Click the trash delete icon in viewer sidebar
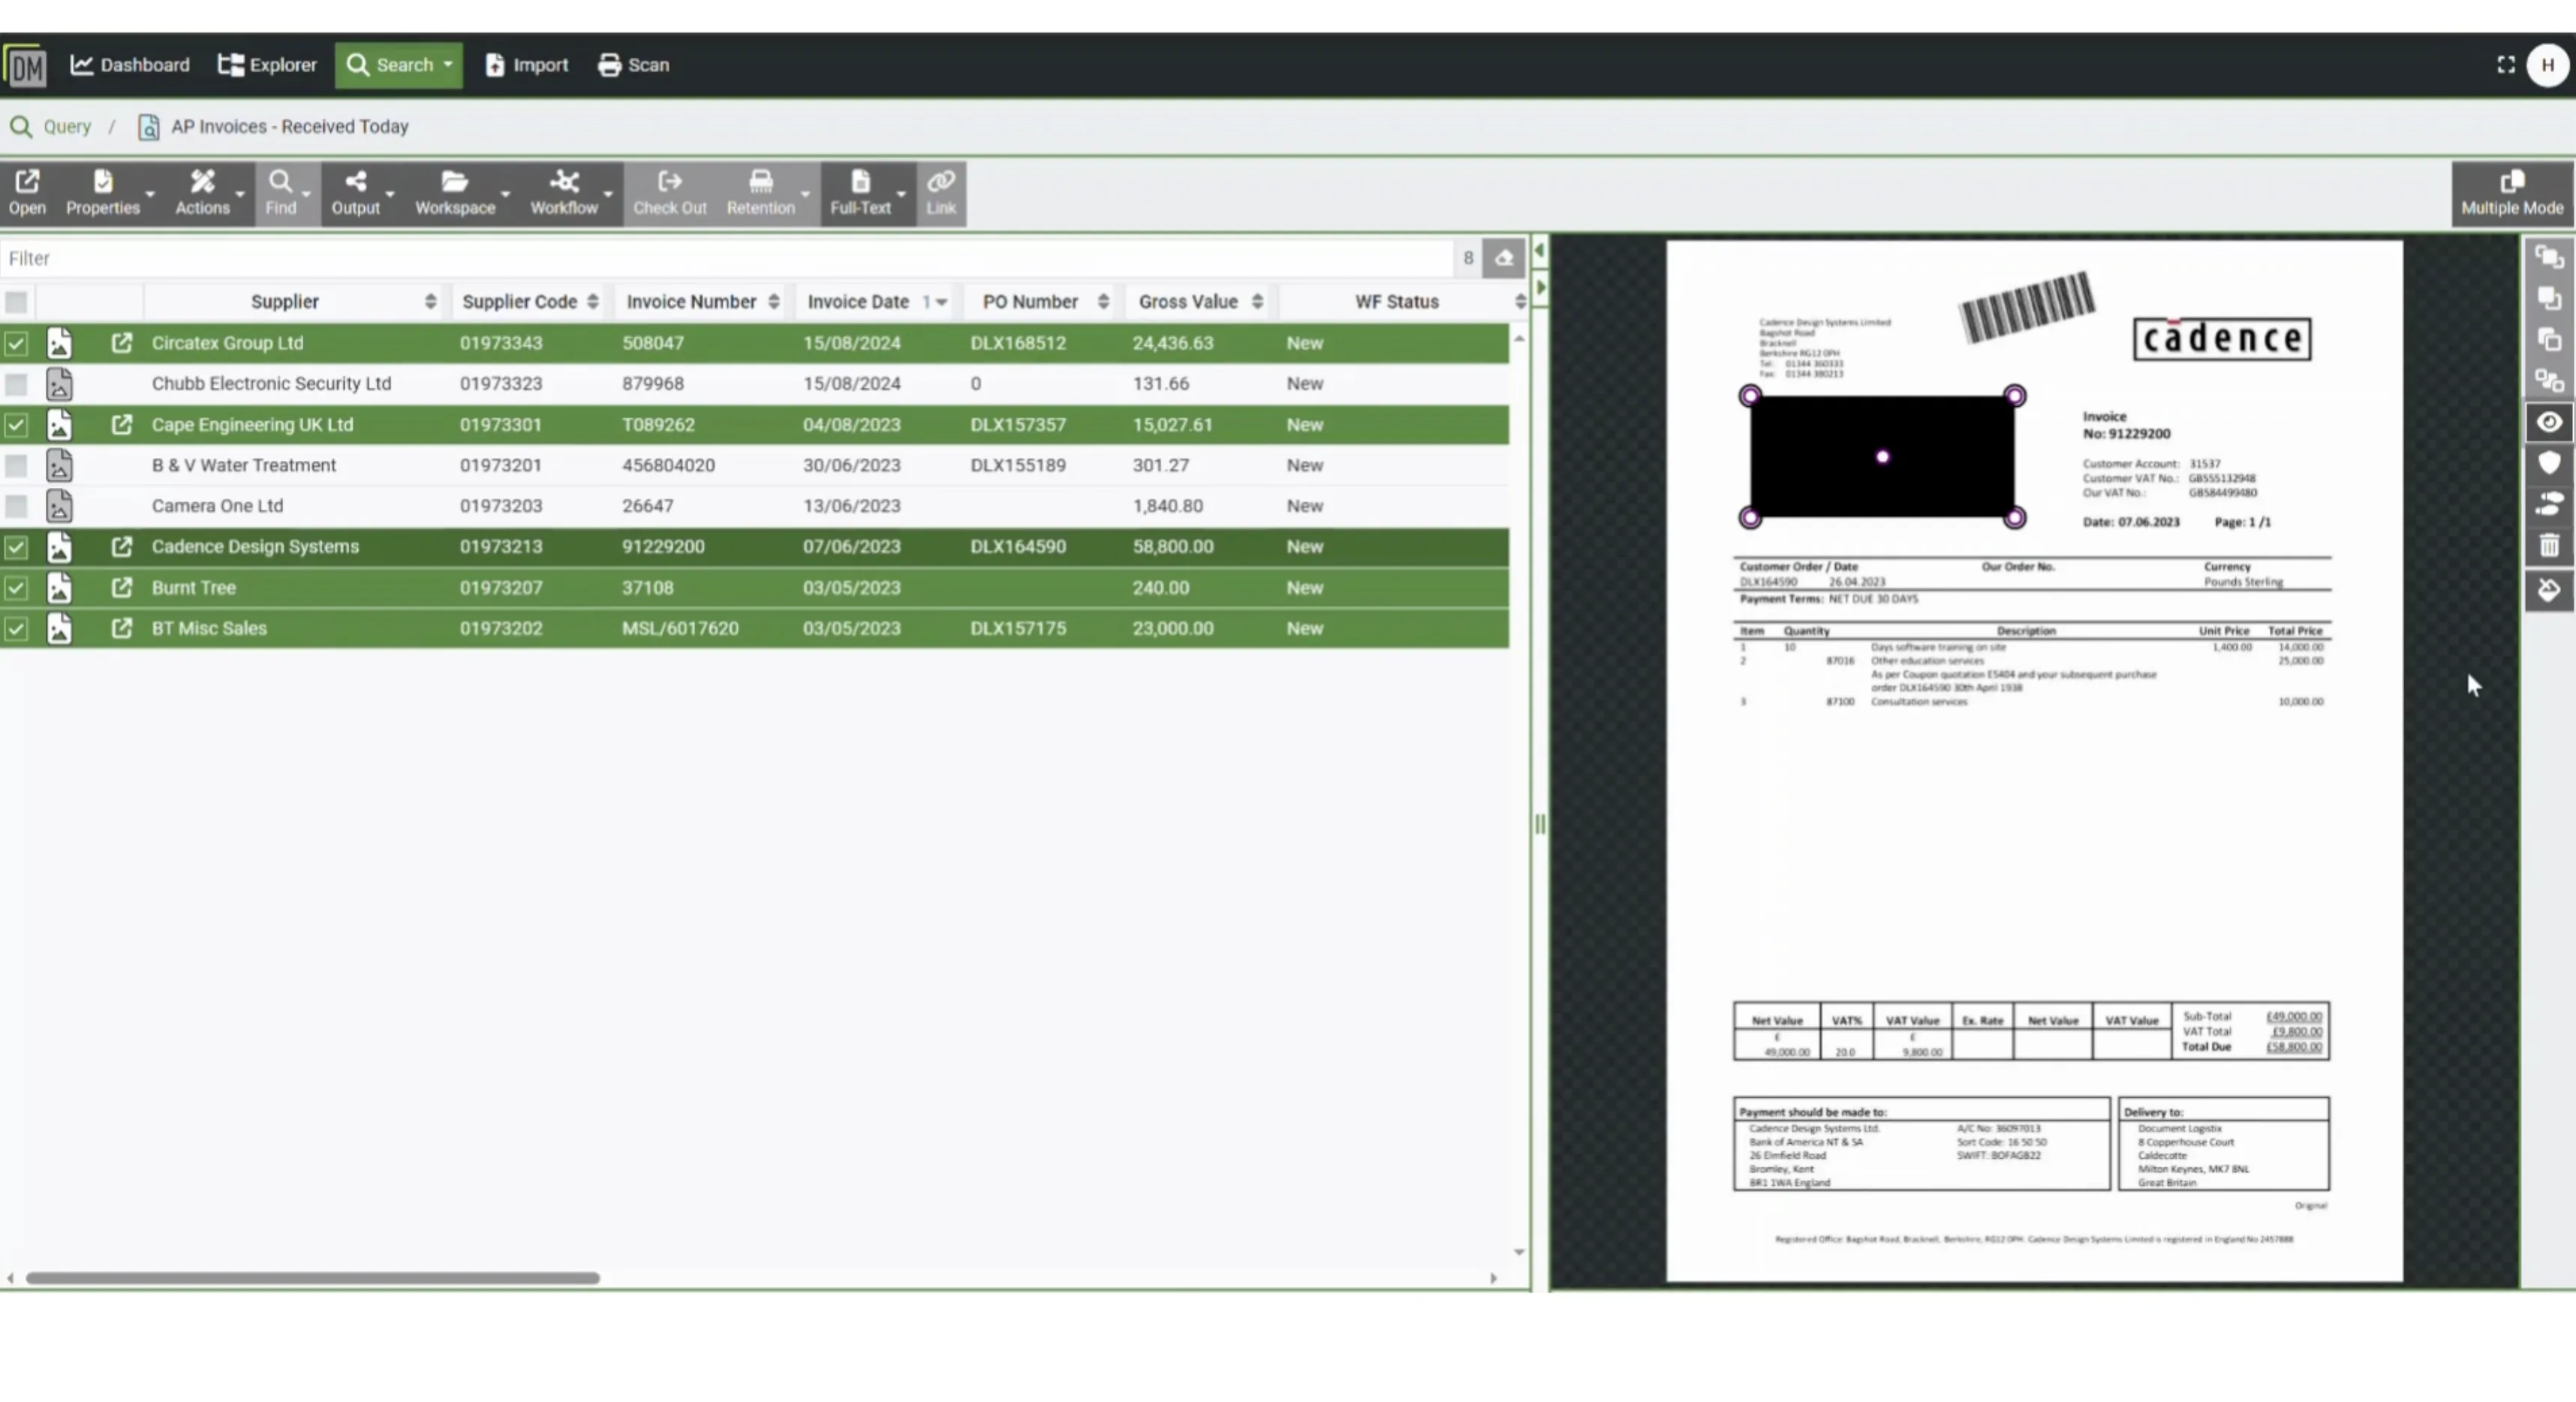2576x1402 pixels. coord(2548,545)
